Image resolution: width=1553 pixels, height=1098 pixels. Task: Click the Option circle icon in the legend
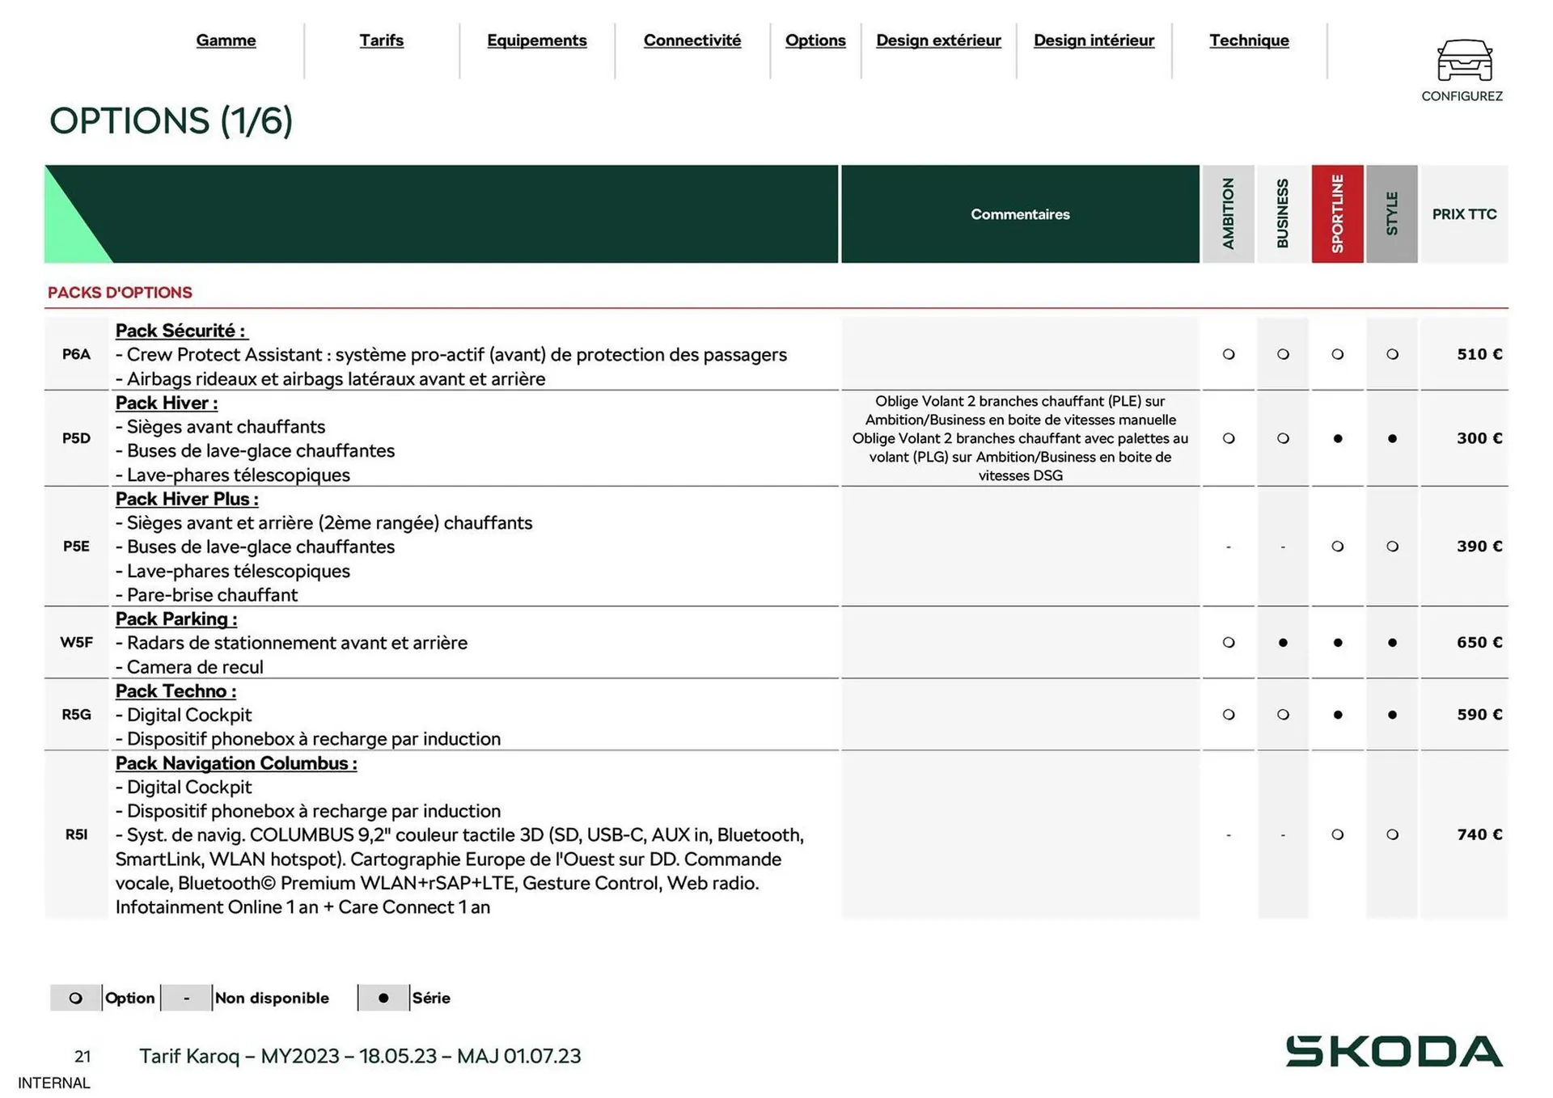point(76,998)
